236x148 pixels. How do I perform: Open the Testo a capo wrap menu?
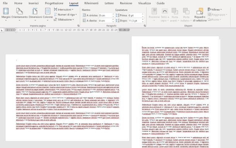pos(165,15)
